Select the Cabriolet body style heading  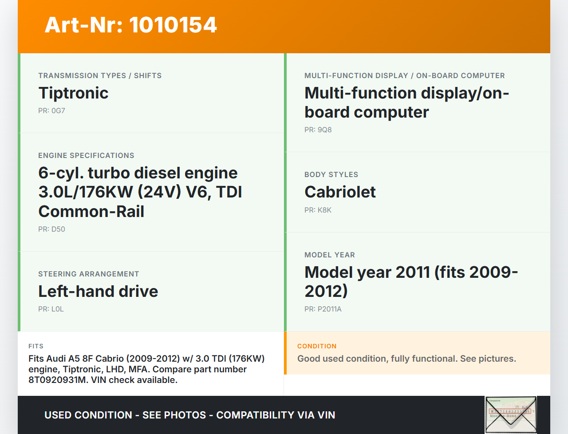(340, 192)
